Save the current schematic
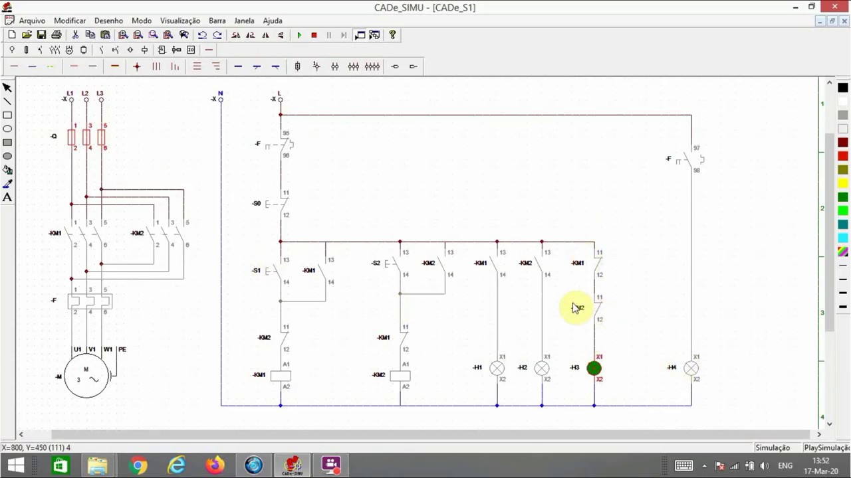Image resolution: width=851 pixels, height=478 pixels. point(41,35)
